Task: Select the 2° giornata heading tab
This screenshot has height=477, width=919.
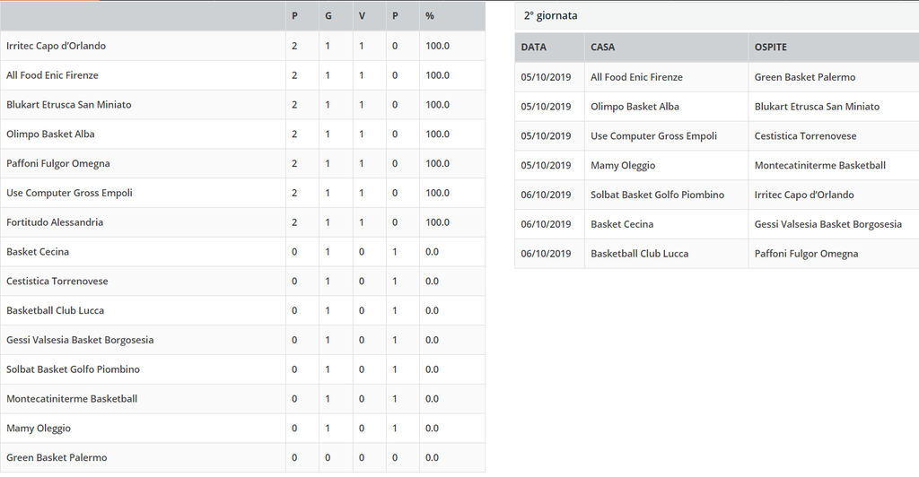Action: click(x=550, y=16)
